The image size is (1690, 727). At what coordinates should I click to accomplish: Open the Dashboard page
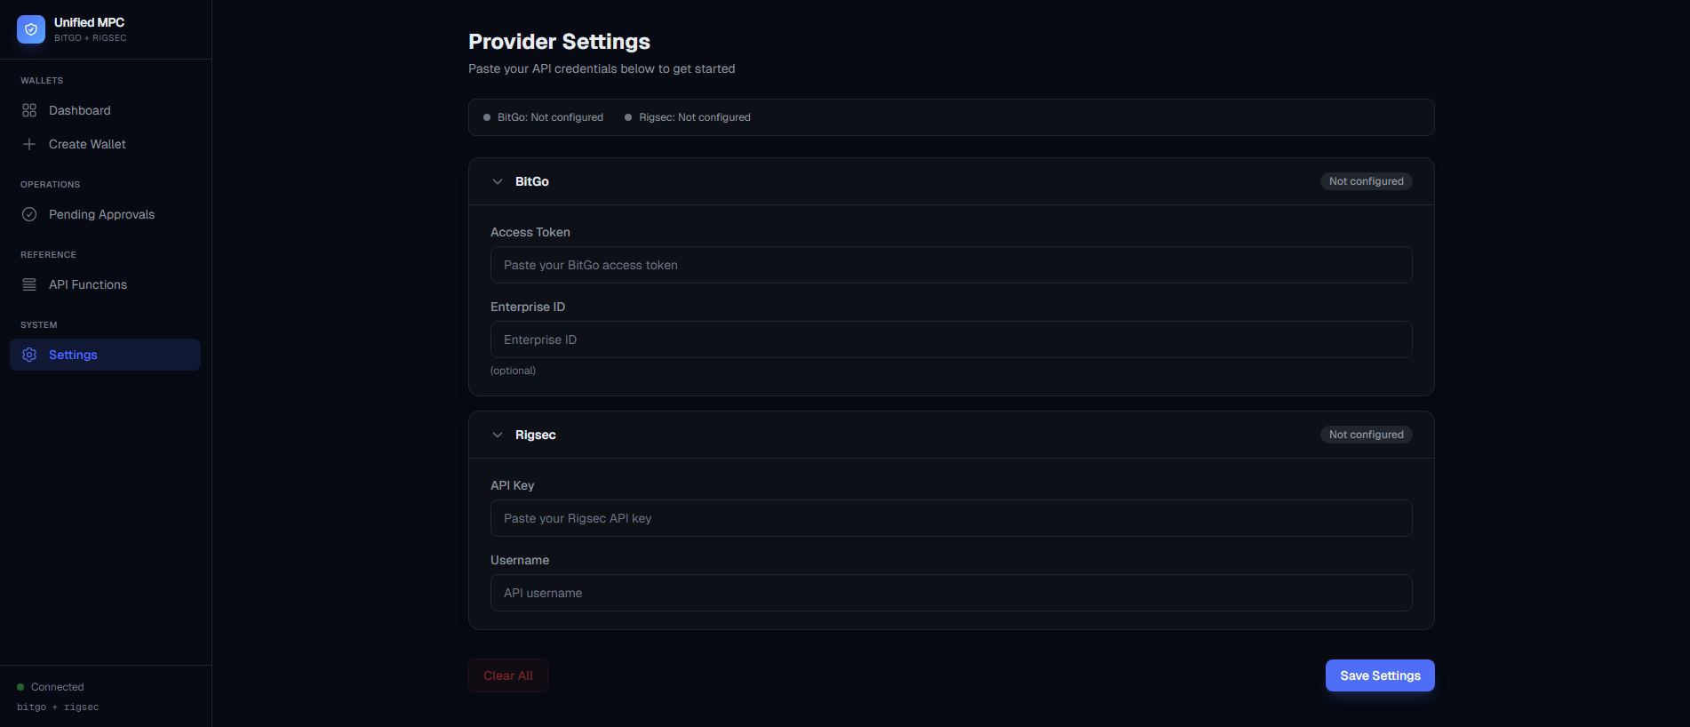(x=105, y=110)
